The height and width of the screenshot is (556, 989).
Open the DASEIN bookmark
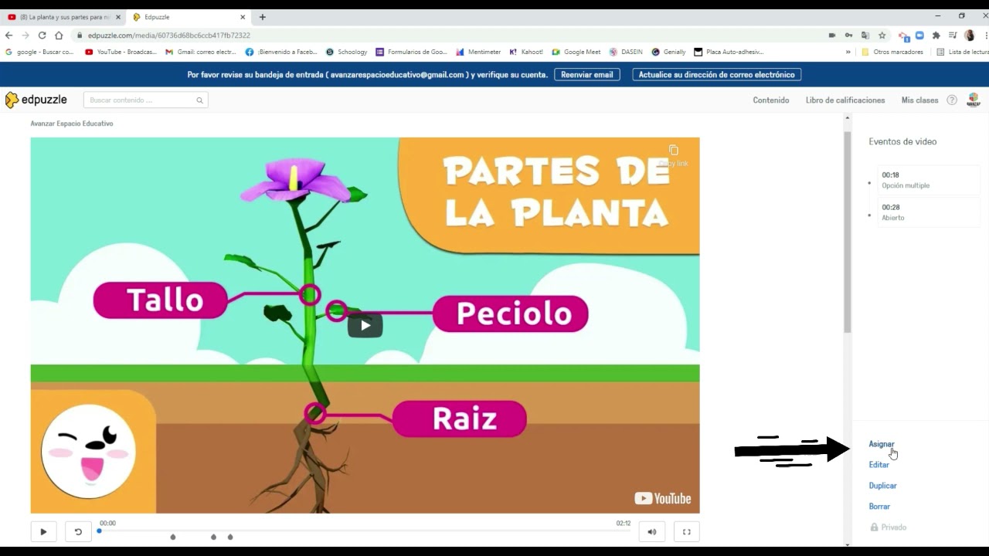pyautogui.click(x=626, y=52)
